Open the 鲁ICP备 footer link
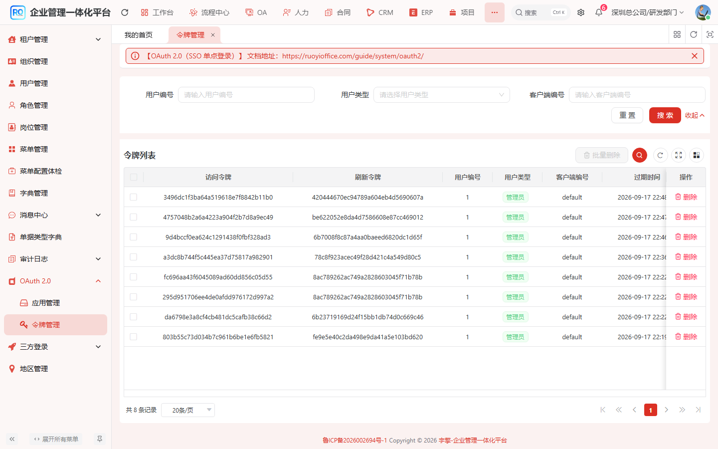Screen dimensions: 718x449 pyautogui.click(x=355, y=440)
